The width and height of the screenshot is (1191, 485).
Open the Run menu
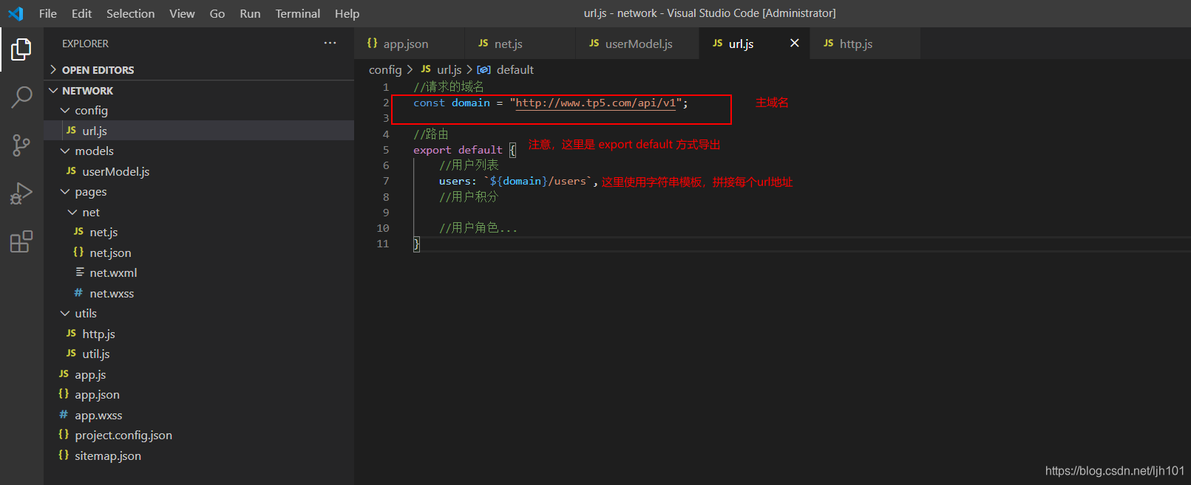250,13
